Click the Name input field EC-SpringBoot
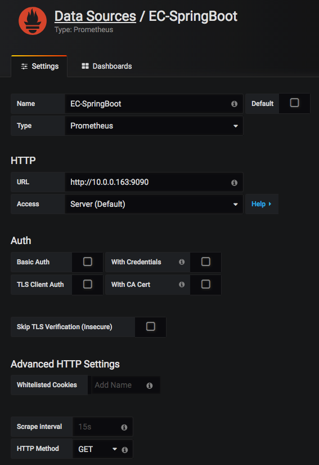 (154, 104)
